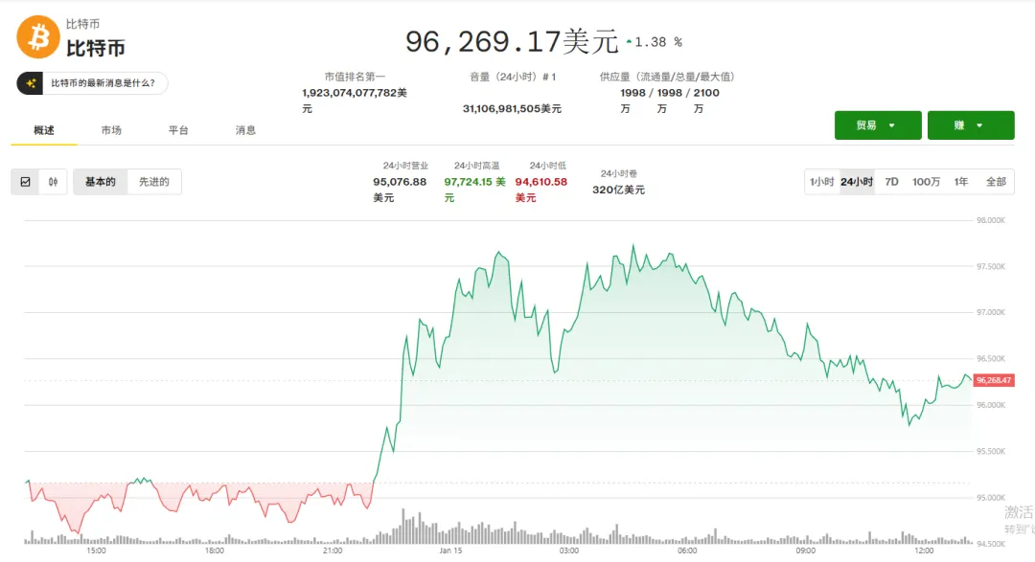1035x562 pixels.
Task: Click the green up-triangle by 1.38%
Action: [629, 41]
